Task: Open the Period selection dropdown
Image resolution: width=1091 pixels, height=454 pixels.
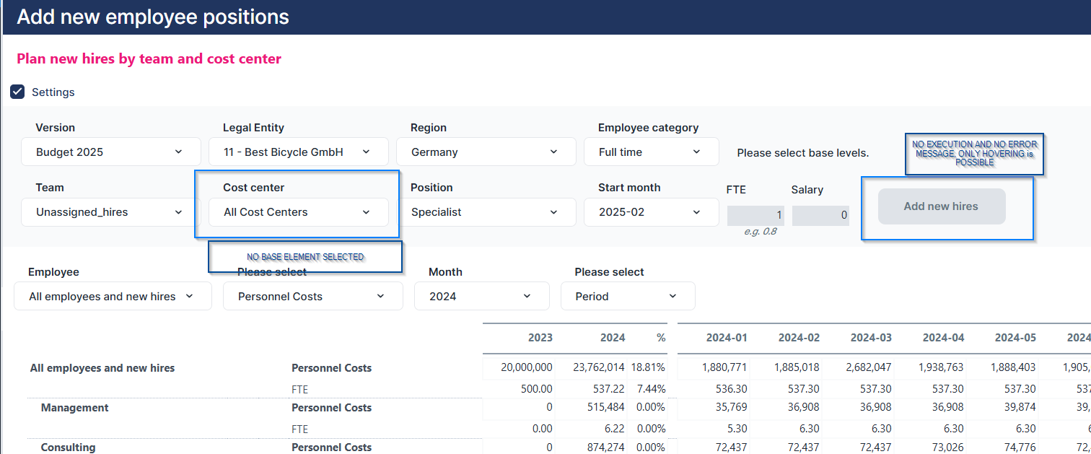Action: coord(627,297)
